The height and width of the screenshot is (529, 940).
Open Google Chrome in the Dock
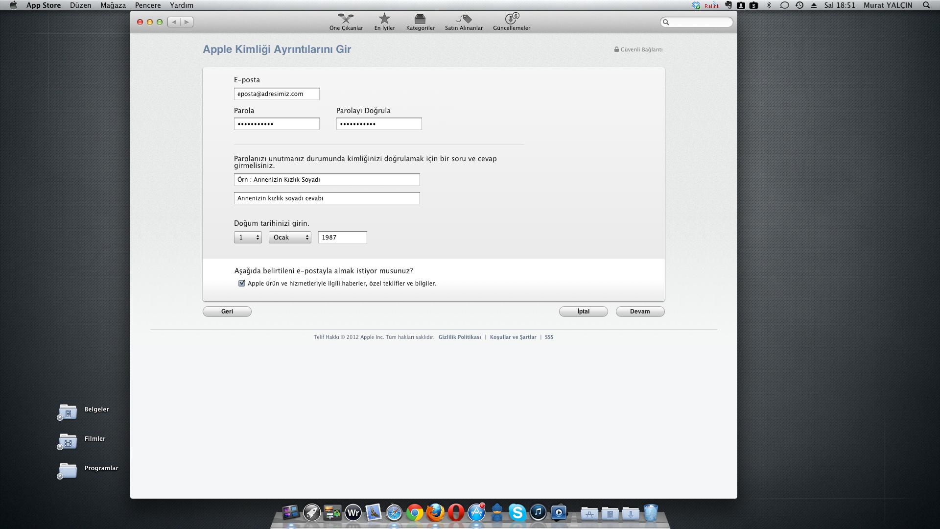[x=415, y=513]
